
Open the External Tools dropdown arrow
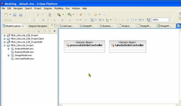point(63,15)
